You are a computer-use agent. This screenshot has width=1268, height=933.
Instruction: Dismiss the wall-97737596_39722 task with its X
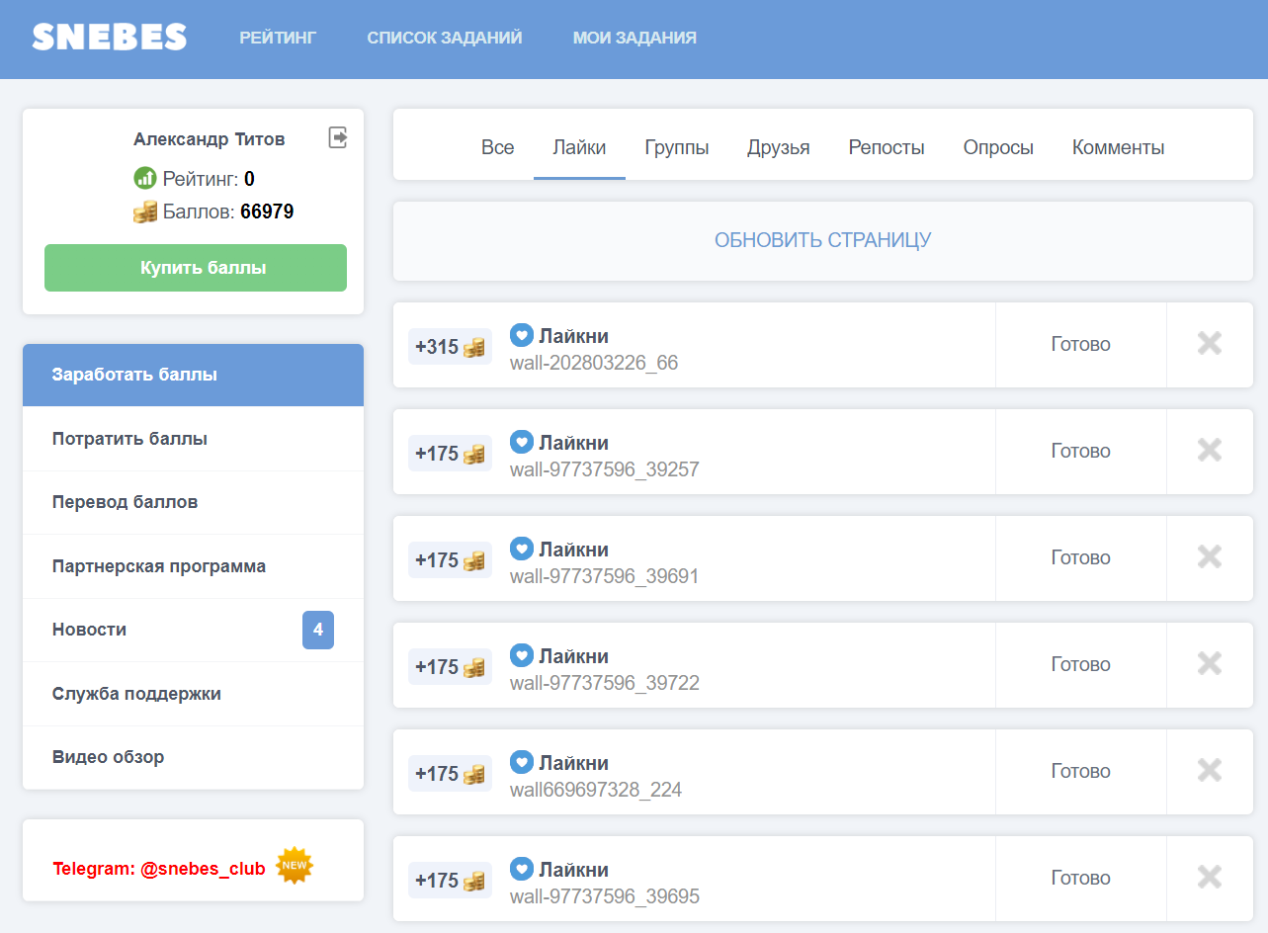(x=1210, y=663)
